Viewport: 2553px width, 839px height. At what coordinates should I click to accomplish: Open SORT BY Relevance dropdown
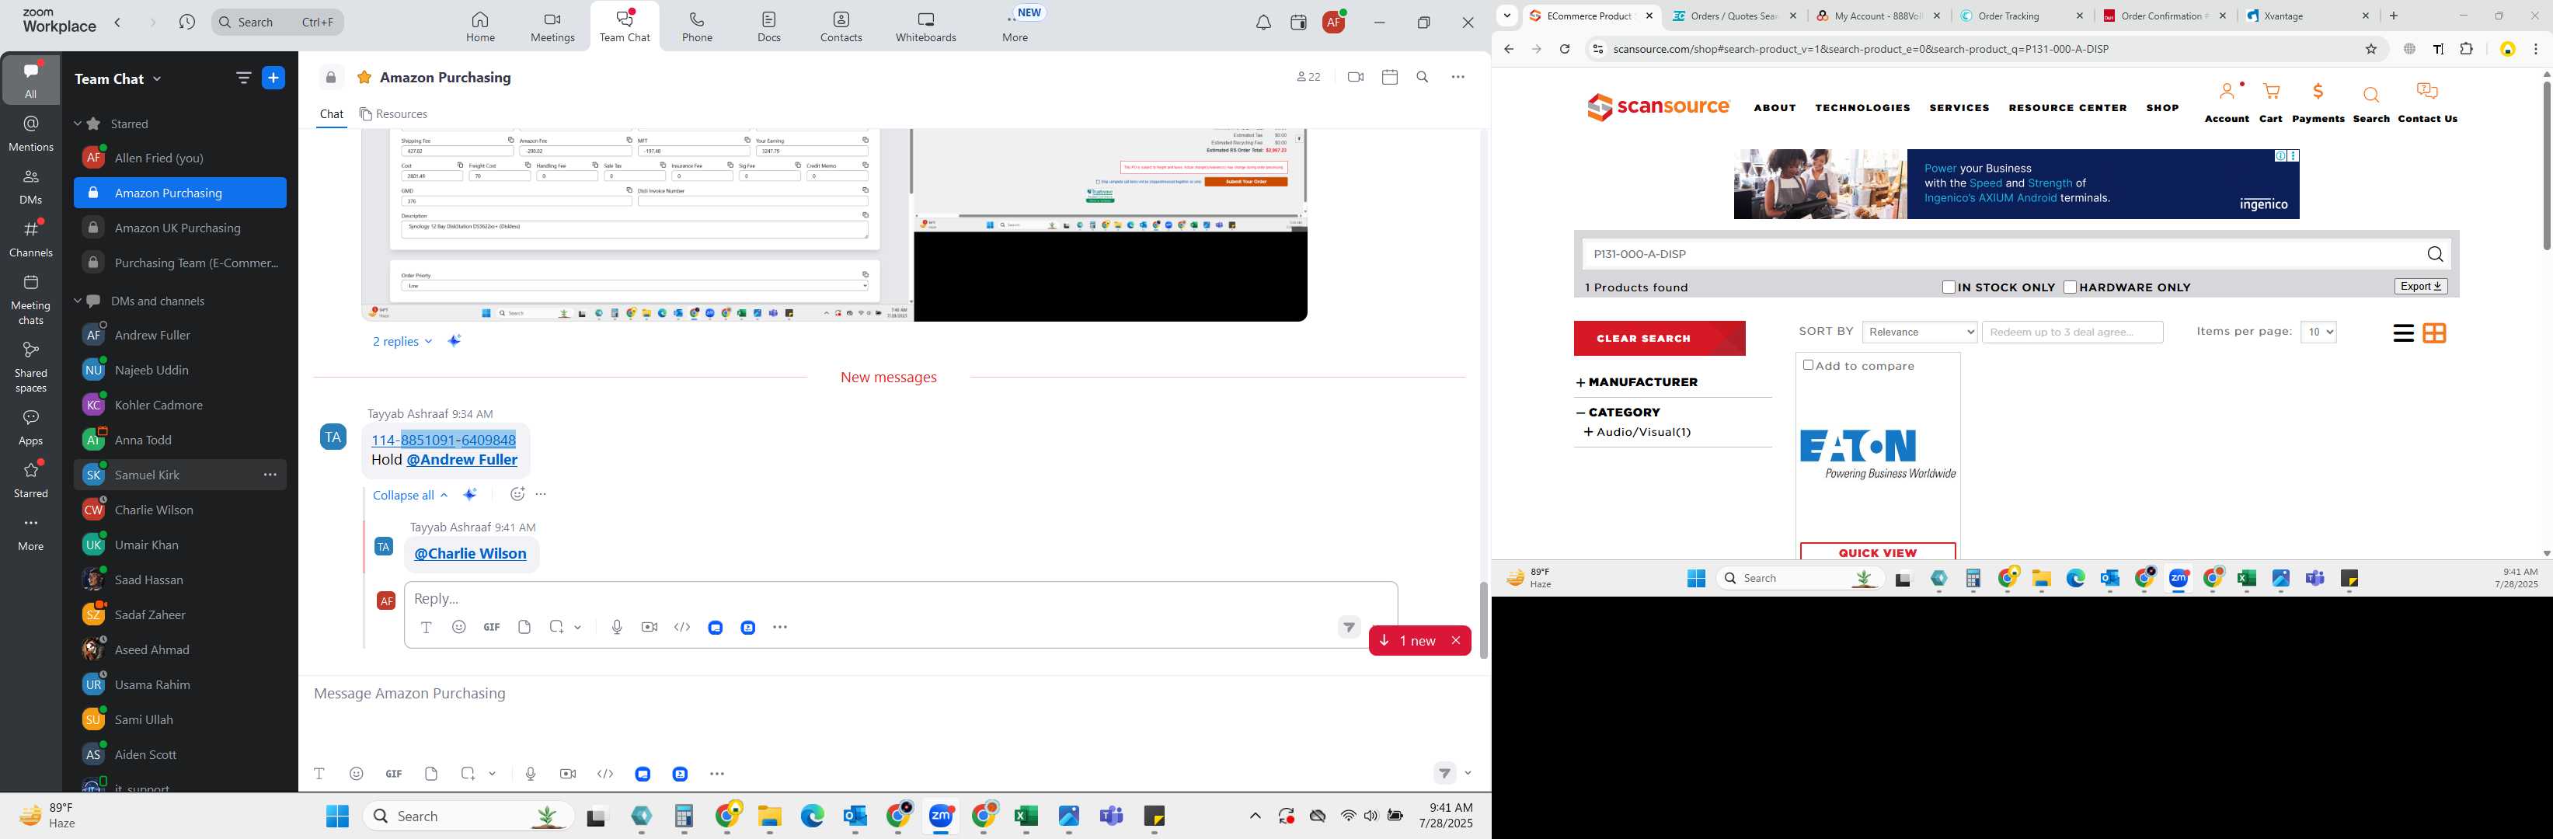(x=1920, y=332)
